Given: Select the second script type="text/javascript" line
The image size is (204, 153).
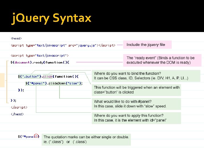Looking at the screenshot, I should pyautogui.click(x=40, y=56).
